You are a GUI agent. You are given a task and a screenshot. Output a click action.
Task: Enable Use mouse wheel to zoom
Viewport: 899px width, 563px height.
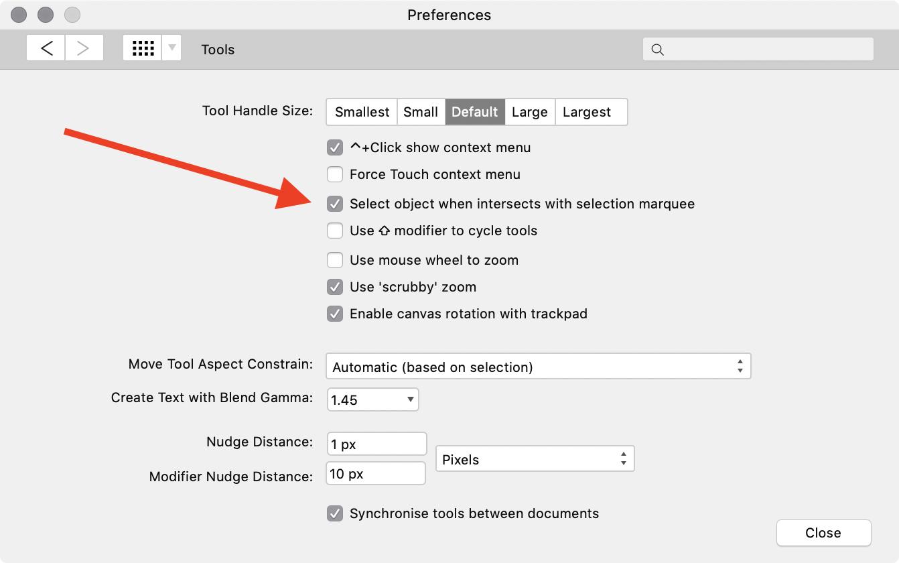click(x=334, y=260)
